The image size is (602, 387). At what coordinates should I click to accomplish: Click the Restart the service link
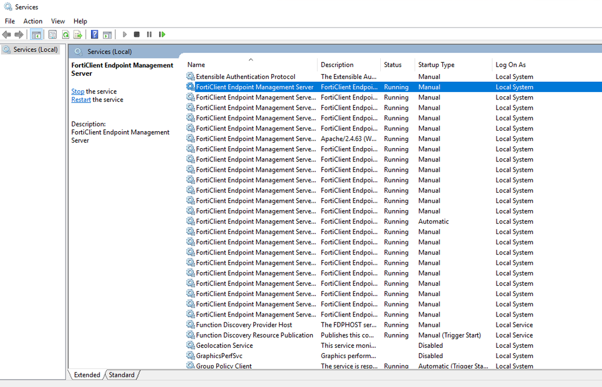[x=81, y=100]
